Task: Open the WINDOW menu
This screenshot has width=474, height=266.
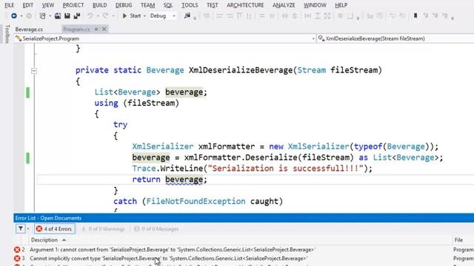Action: pos(315,5)
